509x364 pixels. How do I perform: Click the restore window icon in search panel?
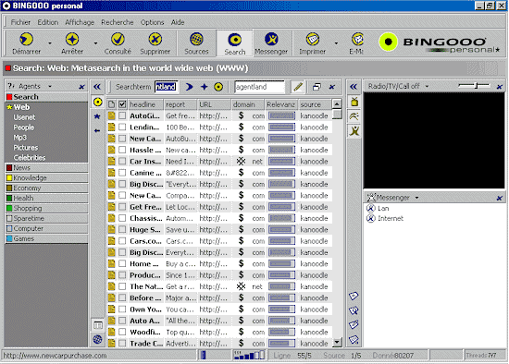[x=317, y=87]
